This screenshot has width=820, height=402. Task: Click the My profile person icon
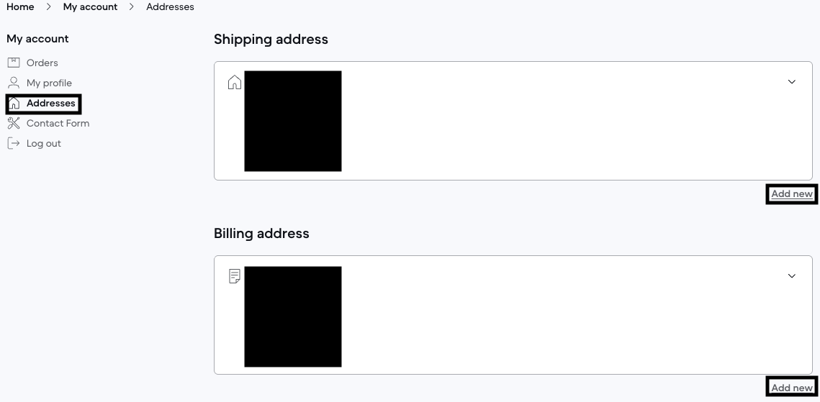(x=14, y=83)
